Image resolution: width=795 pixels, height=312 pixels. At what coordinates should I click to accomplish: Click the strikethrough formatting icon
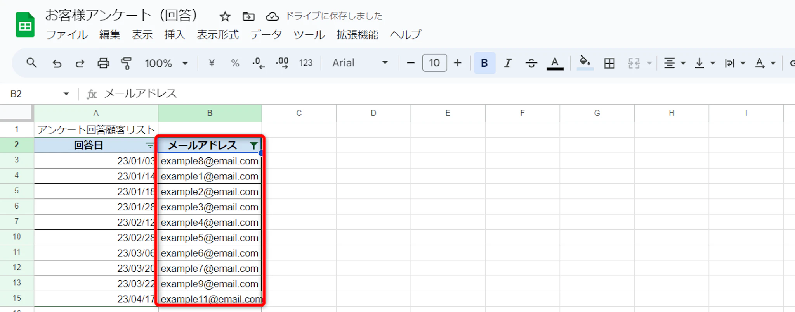[531, 63]
